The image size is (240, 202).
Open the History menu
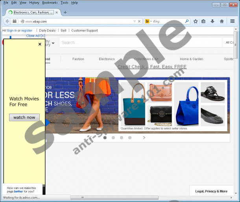[x=34, y=3]
